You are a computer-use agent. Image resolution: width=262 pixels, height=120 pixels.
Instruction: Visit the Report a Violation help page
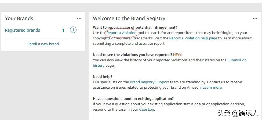[x=193, y=38]
